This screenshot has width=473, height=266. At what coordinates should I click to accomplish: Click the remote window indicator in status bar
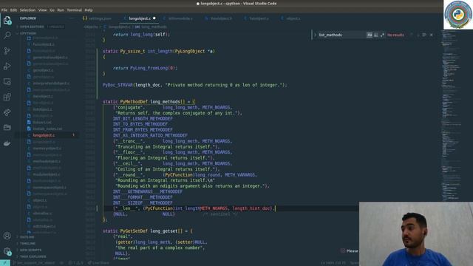click(x=5, y=263)
